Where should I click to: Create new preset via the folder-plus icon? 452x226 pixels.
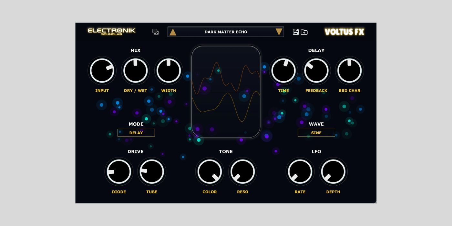[303, 32]
